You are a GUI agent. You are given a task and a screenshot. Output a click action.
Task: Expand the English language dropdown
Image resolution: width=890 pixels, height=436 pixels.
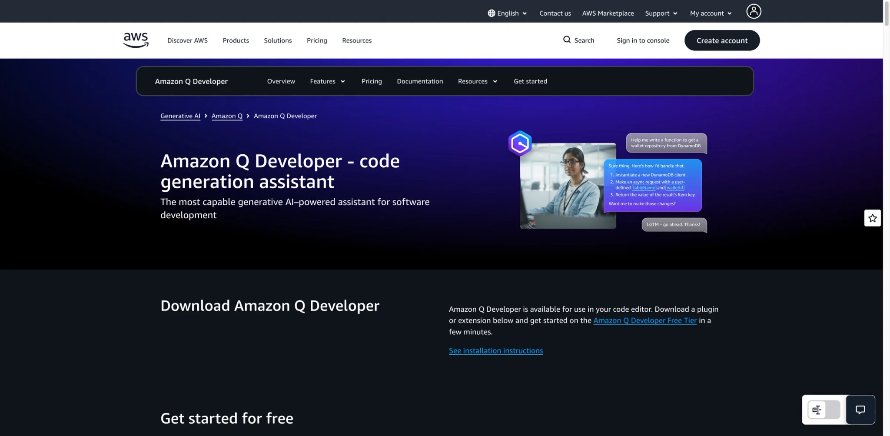coord(507,13)
